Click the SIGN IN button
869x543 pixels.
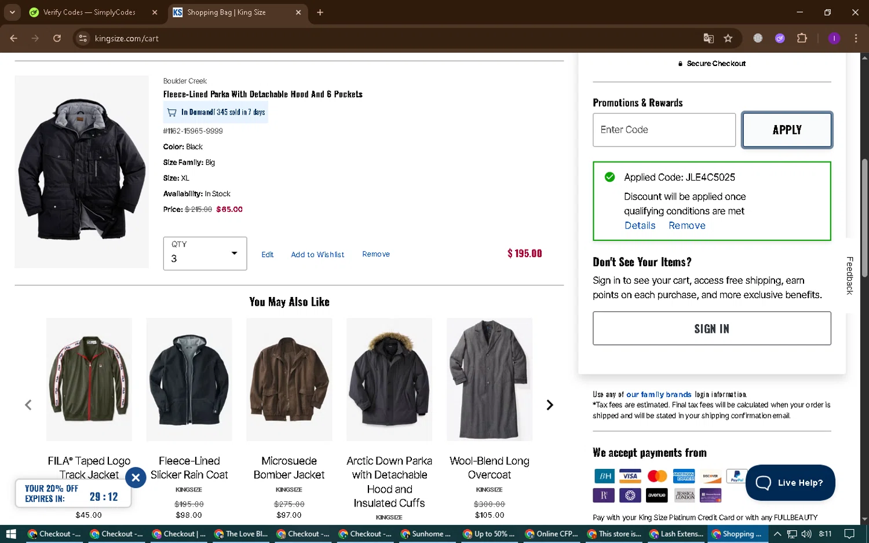(711, 329)
